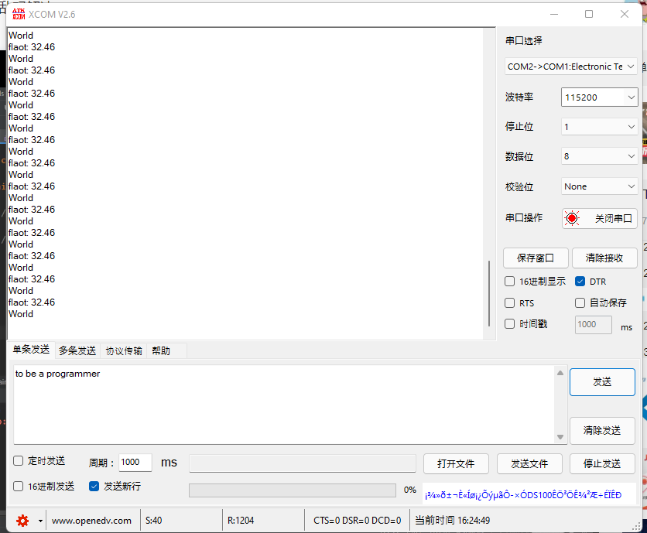Viewport: 647px width, 533px height.
Task: Click the receive area vertical scrollbar thumb
Action: point(489,293)
